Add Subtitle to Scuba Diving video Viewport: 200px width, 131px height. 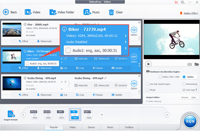point(117,95)
